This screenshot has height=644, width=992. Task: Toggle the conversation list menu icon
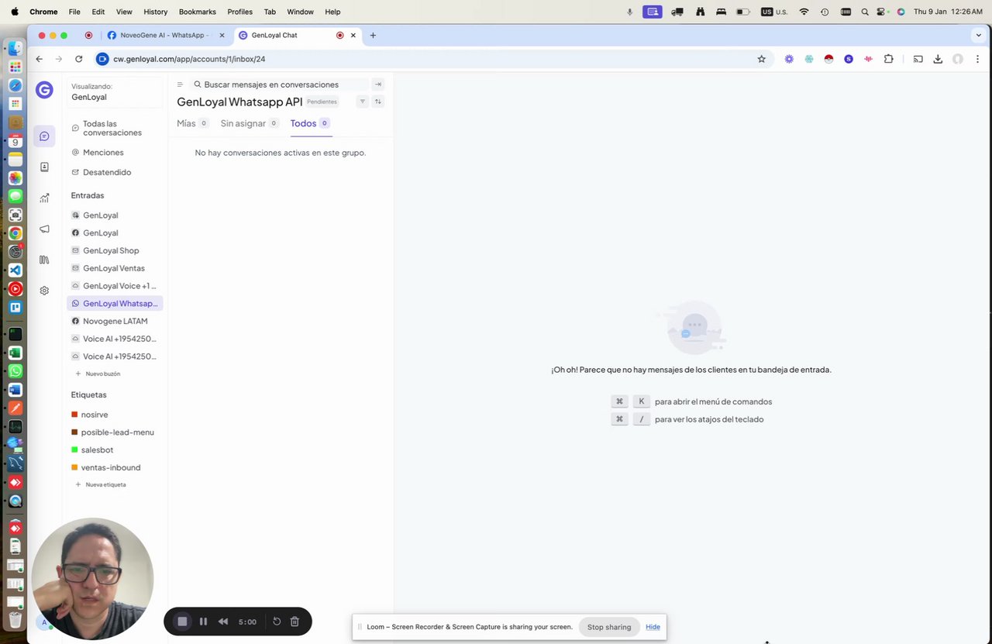point(180,84)
